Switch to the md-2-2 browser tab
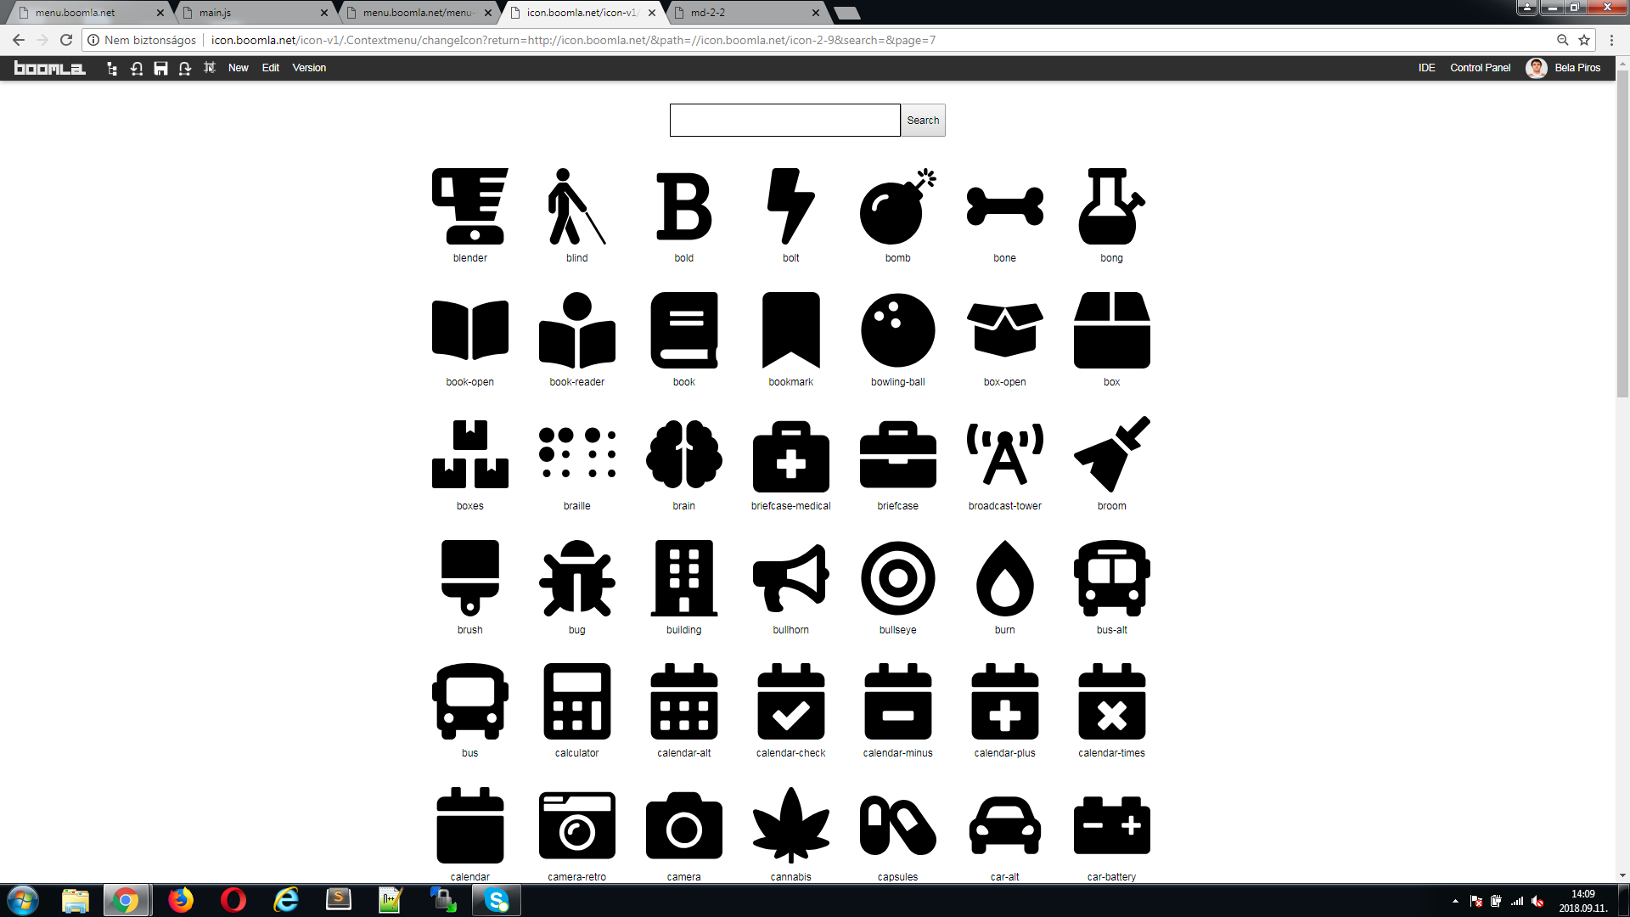 pos(745,13)
